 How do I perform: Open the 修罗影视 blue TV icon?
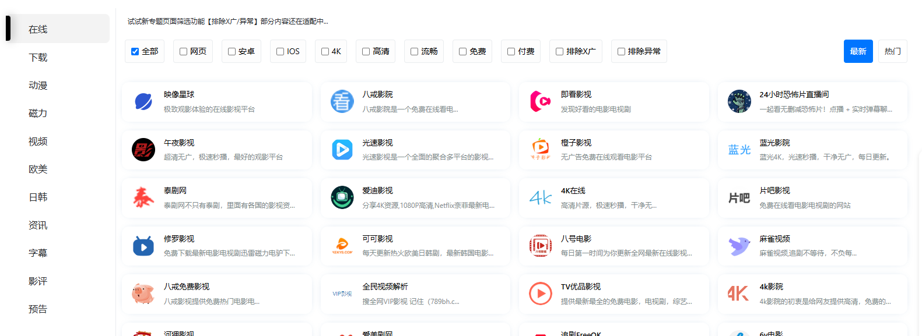[x=143, y=246]
